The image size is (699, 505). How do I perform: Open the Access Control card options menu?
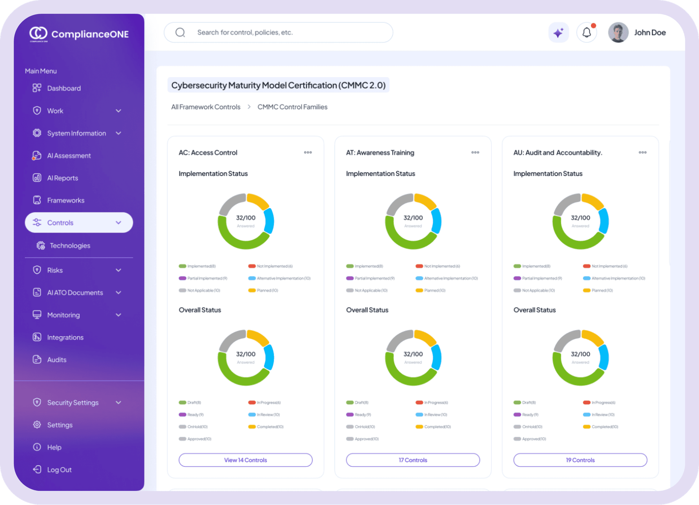(x=308, y=152)
